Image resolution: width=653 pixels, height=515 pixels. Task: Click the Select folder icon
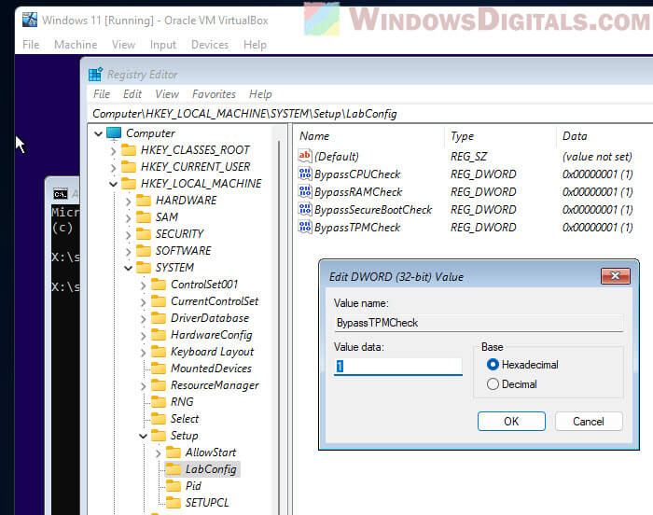point(159,418)
